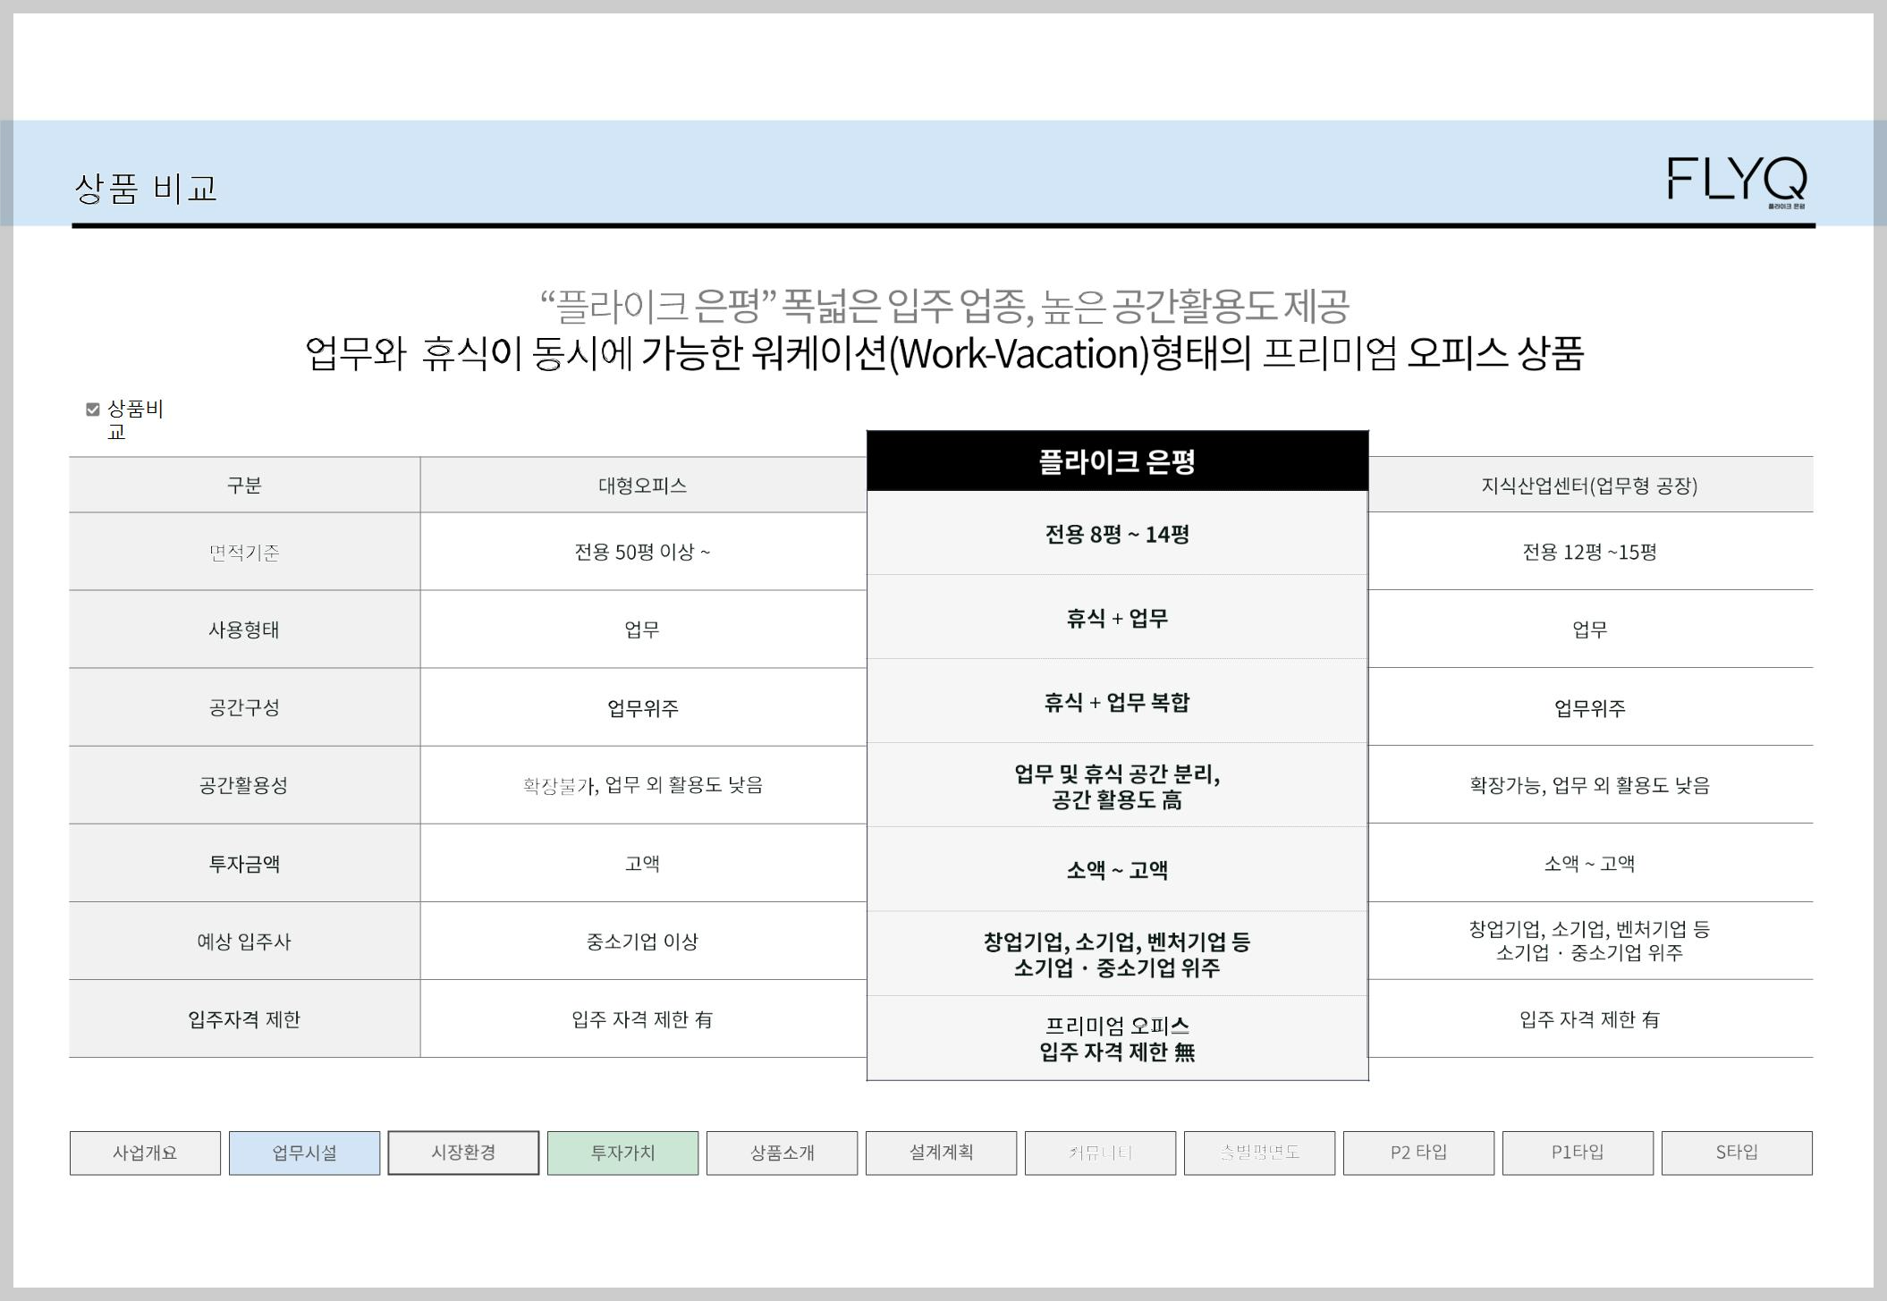Click the 투자금액 row label
Screen dimensions: 1887x1301
[x=244, y=864]
